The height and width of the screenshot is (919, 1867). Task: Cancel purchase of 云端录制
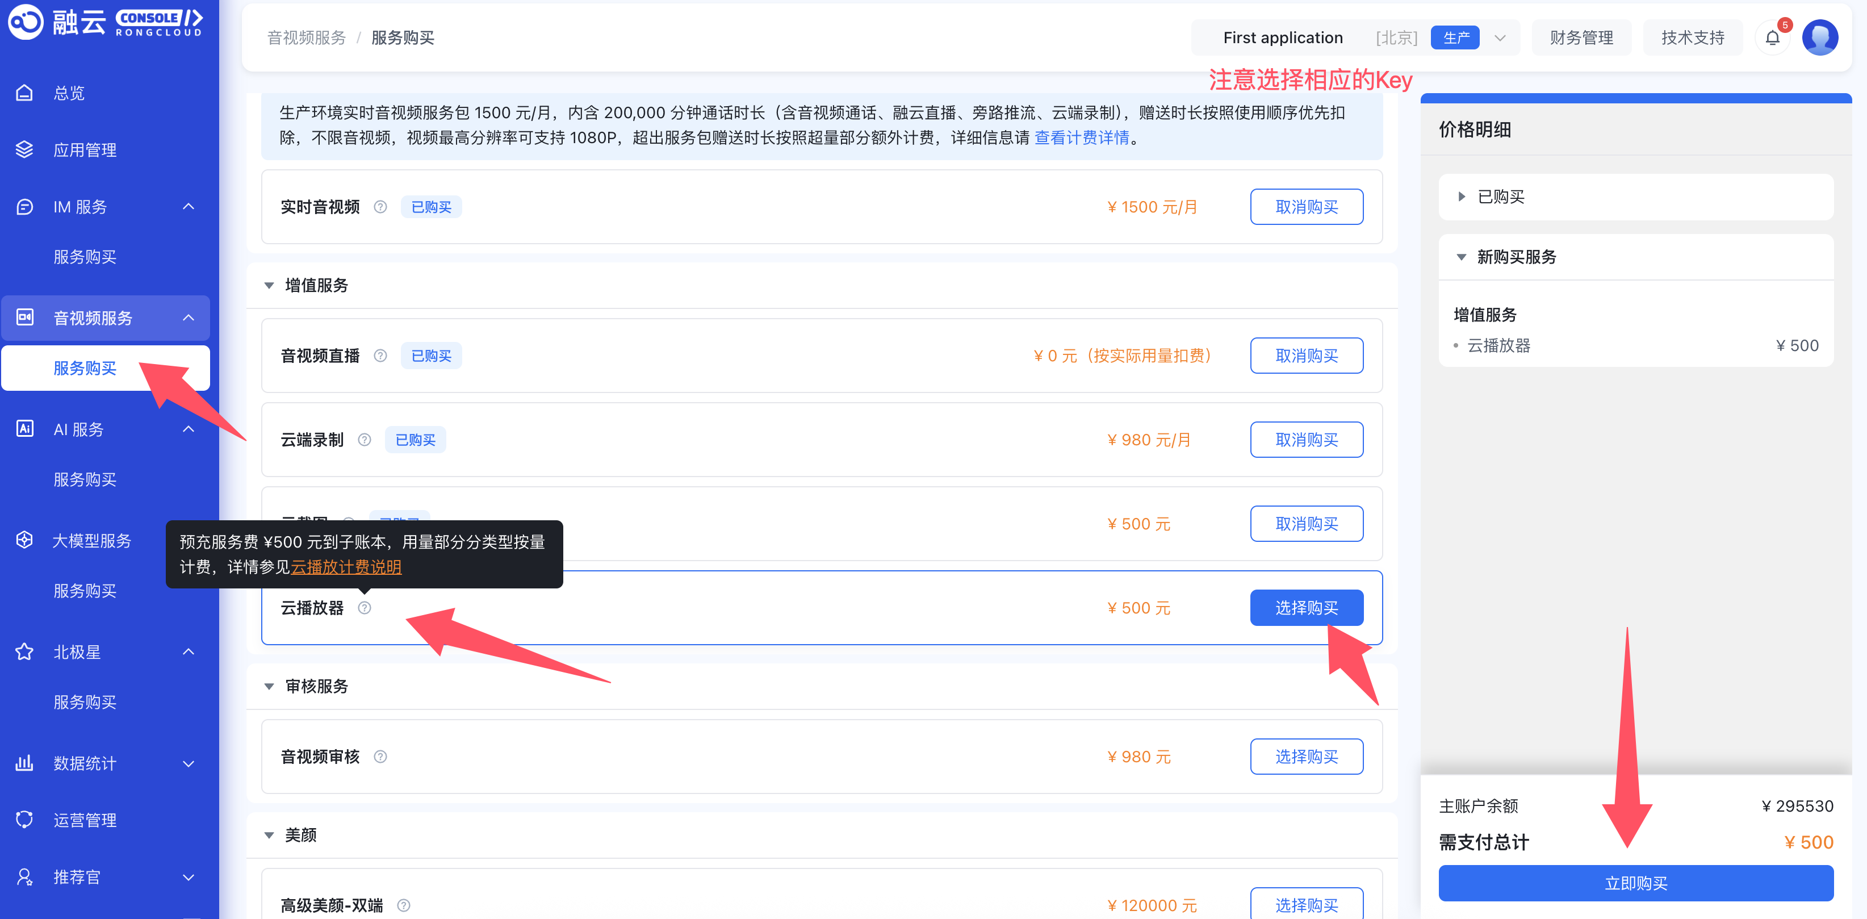tap(1306, 440)
